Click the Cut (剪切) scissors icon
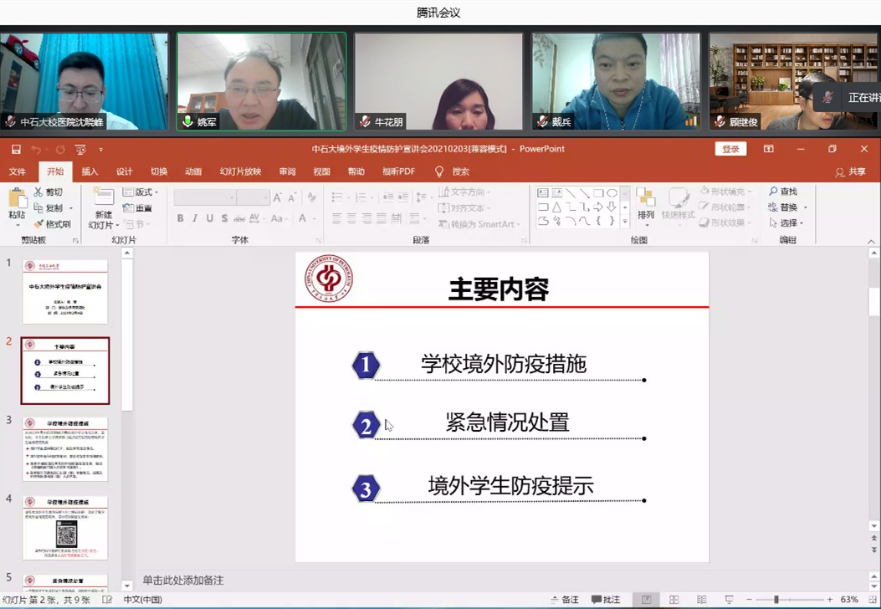This screenshot has height=609, width=881. [x=38, y=192]
